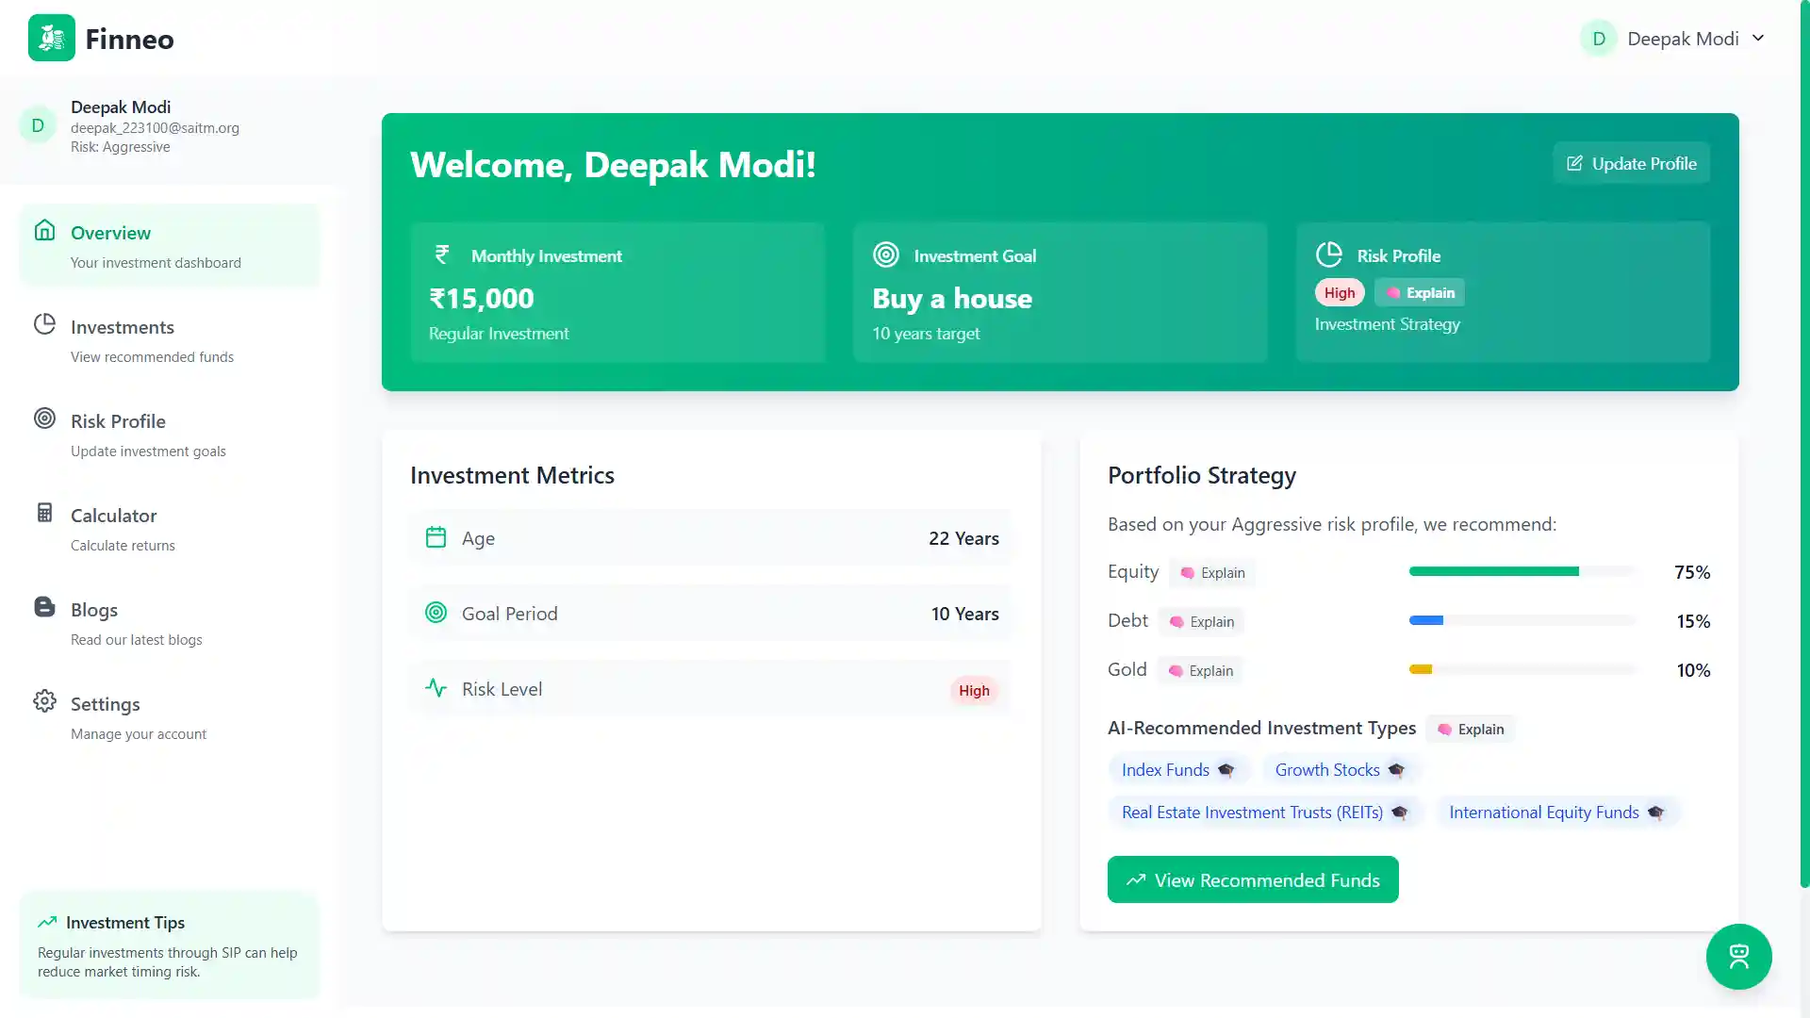Click the page vertical scrollbar

tap(1804, 443)
